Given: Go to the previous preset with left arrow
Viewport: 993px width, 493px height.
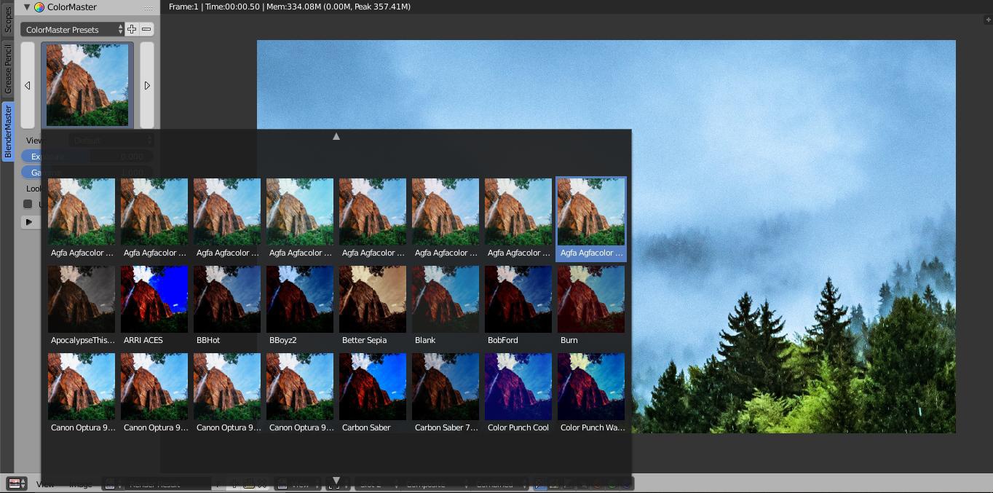Looking at the screenshot, I should (28, 85).
